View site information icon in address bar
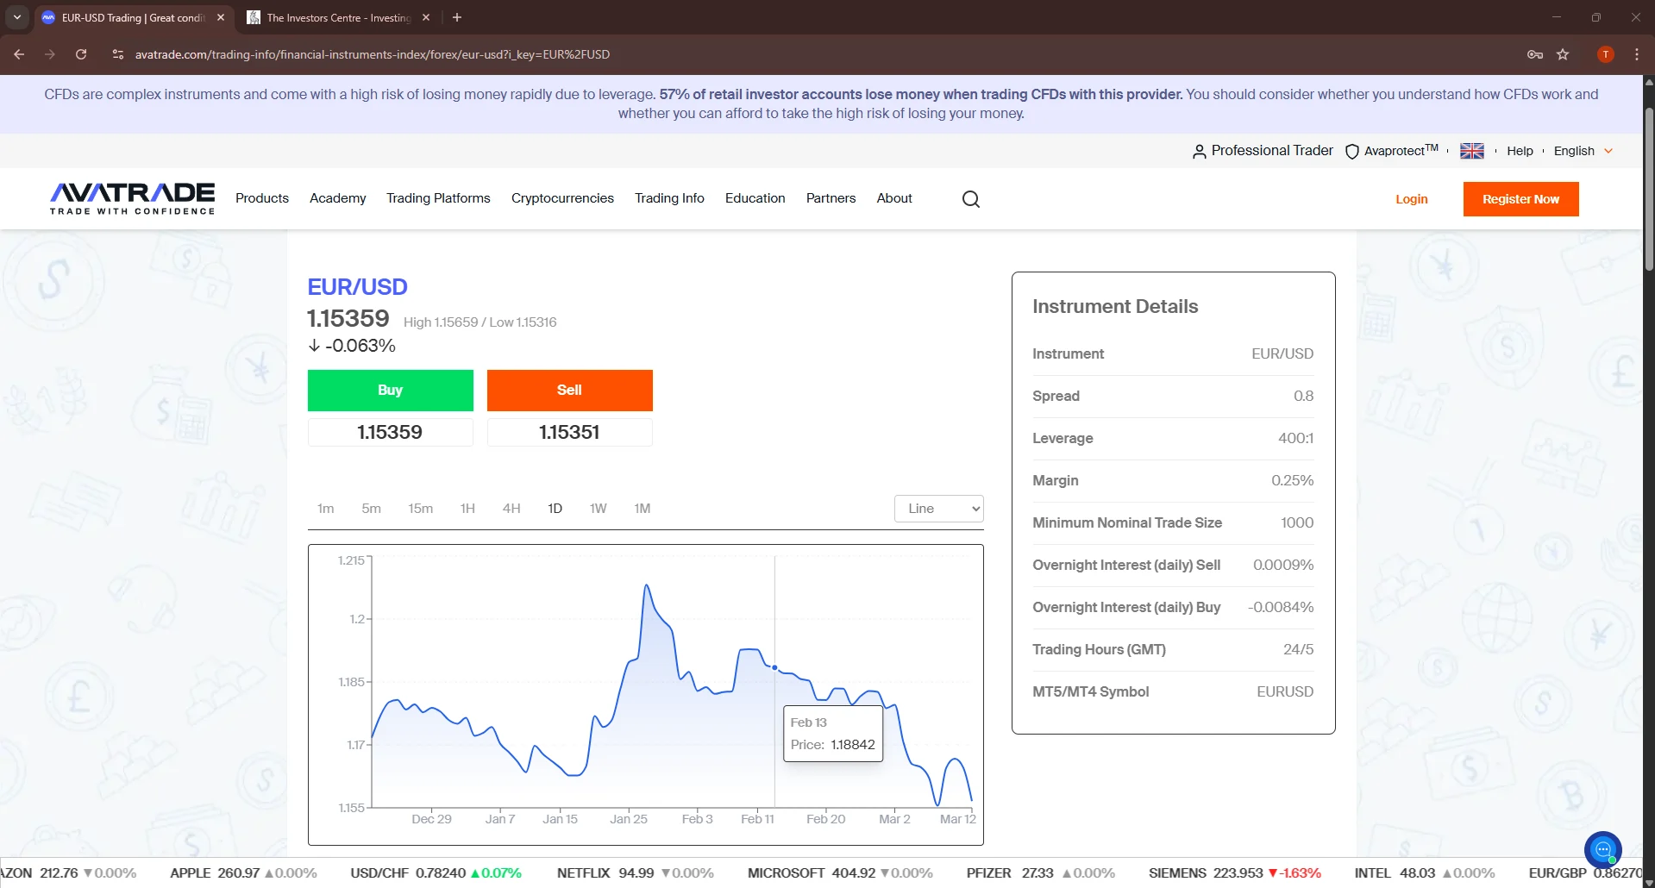This screenshot has width=1655, height=888. (x=118, y=54)
